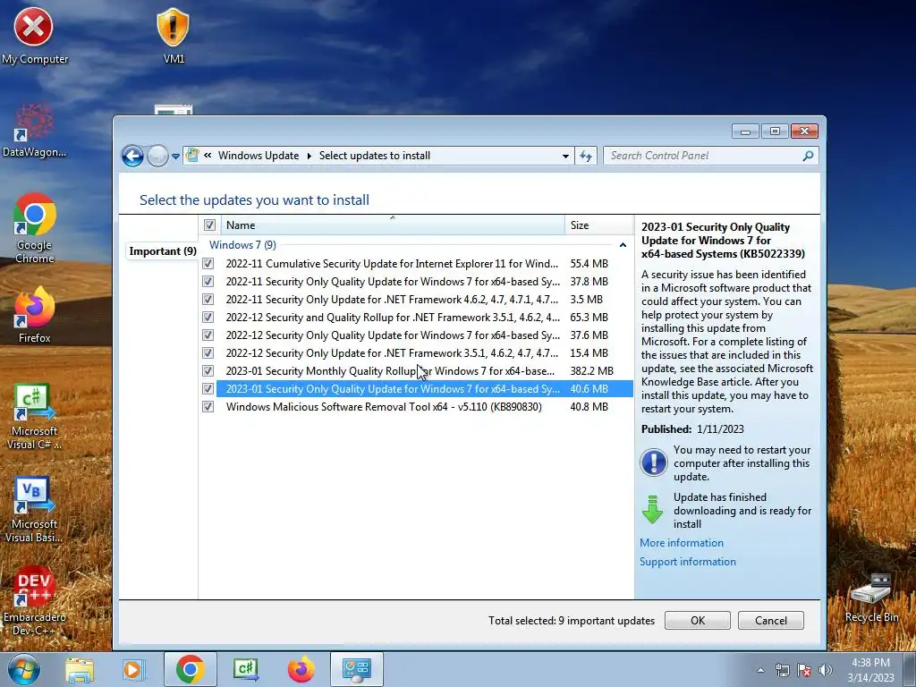This screenshot has height=687, width=916.
Task: Launch Google Chrome from the desktop
Action: pyautogui.click(x=35, y=228)
